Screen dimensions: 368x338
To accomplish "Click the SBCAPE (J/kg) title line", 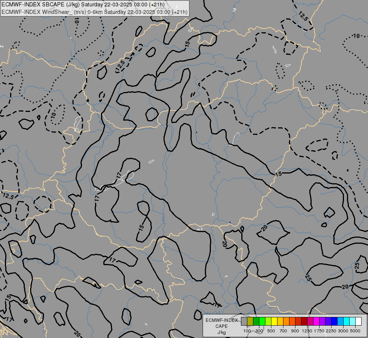I will tap(83, 5).
